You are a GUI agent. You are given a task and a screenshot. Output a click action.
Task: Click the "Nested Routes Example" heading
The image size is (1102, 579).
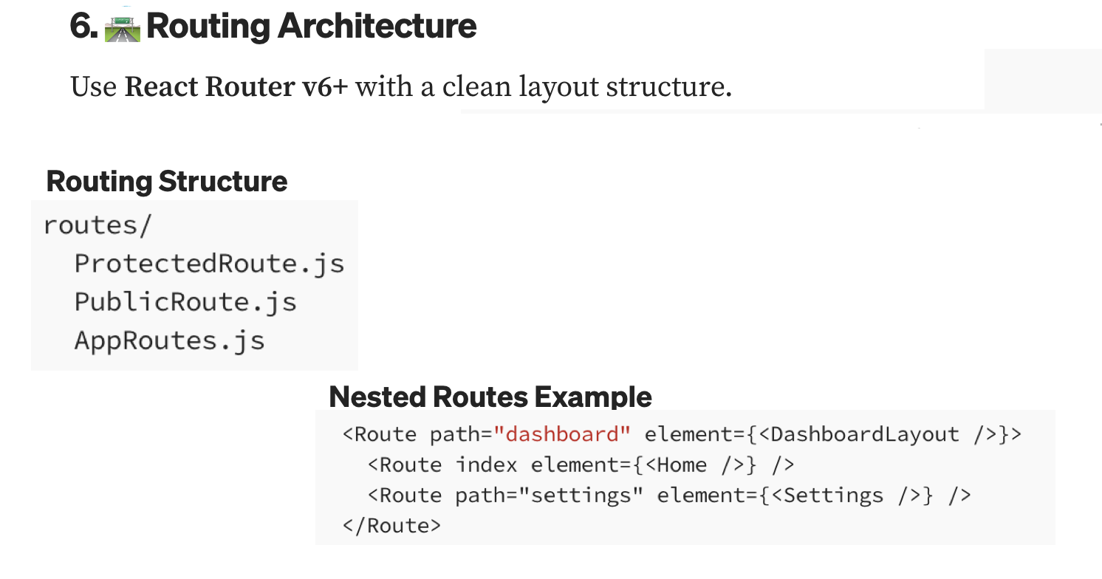(490, 397)
